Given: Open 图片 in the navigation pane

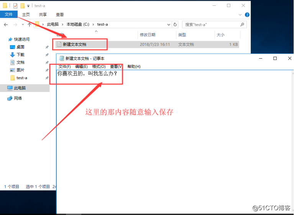Looking at the screenshot, I should tap(20, 70).
